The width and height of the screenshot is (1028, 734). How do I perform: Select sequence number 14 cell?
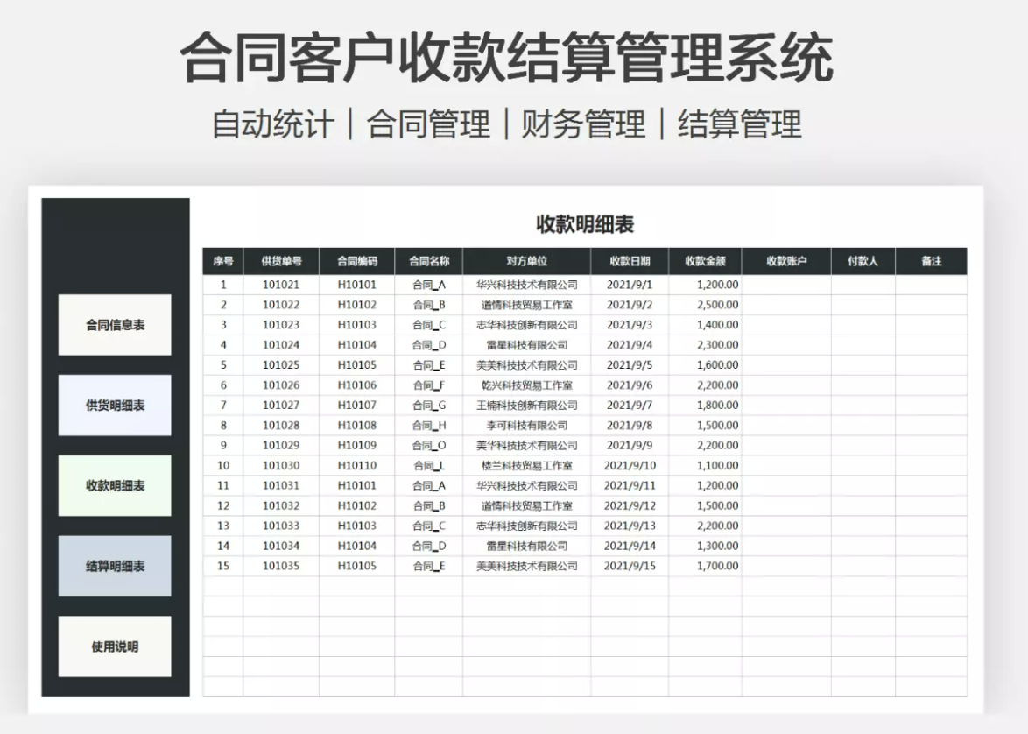(223, 546)
